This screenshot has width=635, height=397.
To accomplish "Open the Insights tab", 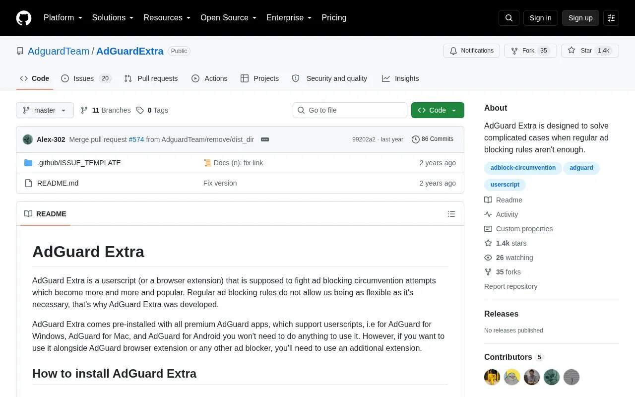I will pyautogui.click(x=400, y=78).
